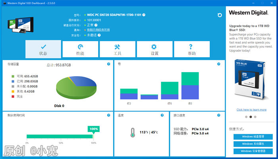This screenshot has height=159, width=278.
Task: Open the 设置 (Settings) tab
Action: [154, 49]
